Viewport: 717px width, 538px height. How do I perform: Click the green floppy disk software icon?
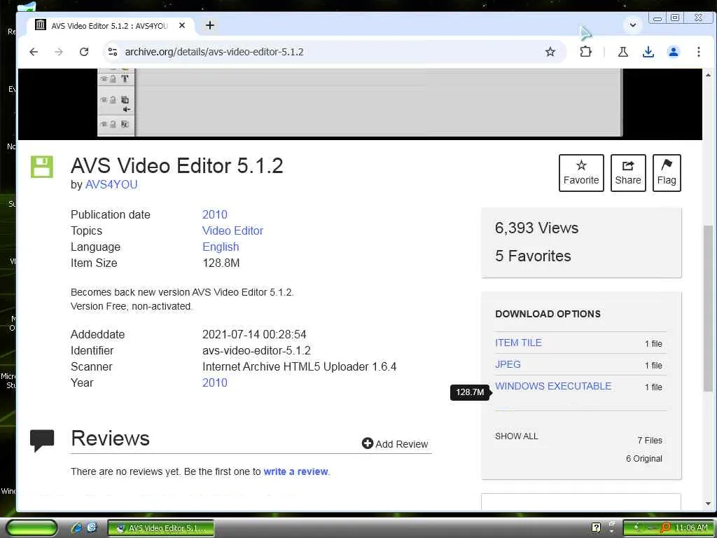(41, 167)
